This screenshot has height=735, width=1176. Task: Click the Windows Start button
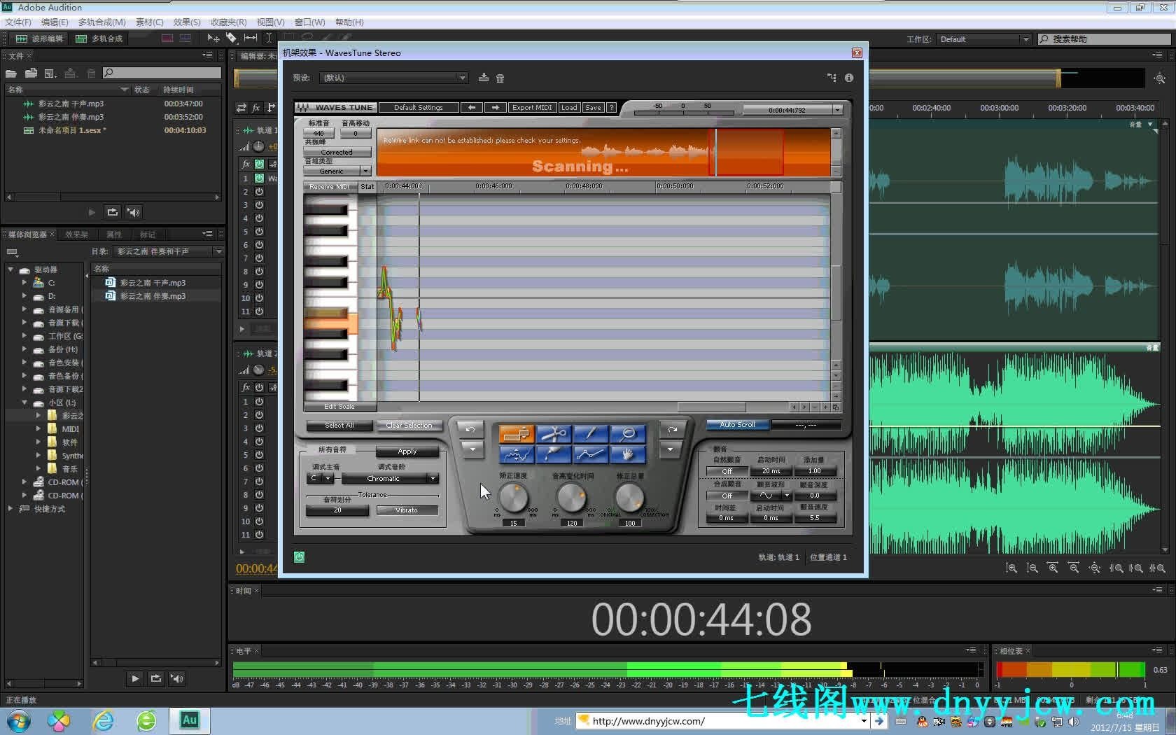[x=17, y=720]
